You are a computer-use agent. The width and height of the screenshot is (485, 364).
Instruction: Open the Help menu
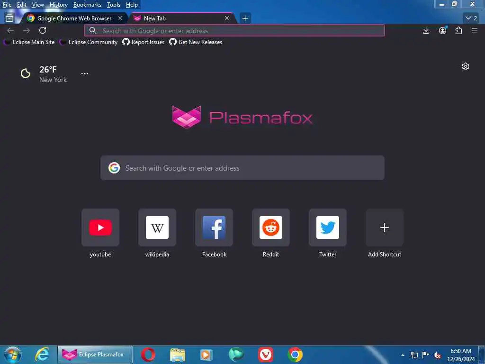pyautogui.click(x=132, y=5)
